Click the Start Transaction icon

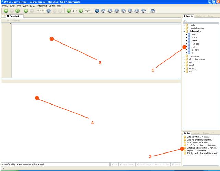pyautogui.click(x=48, y=11)
